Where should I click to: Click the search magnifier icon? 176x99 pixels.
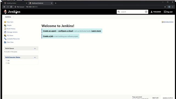tap(119, 12)
